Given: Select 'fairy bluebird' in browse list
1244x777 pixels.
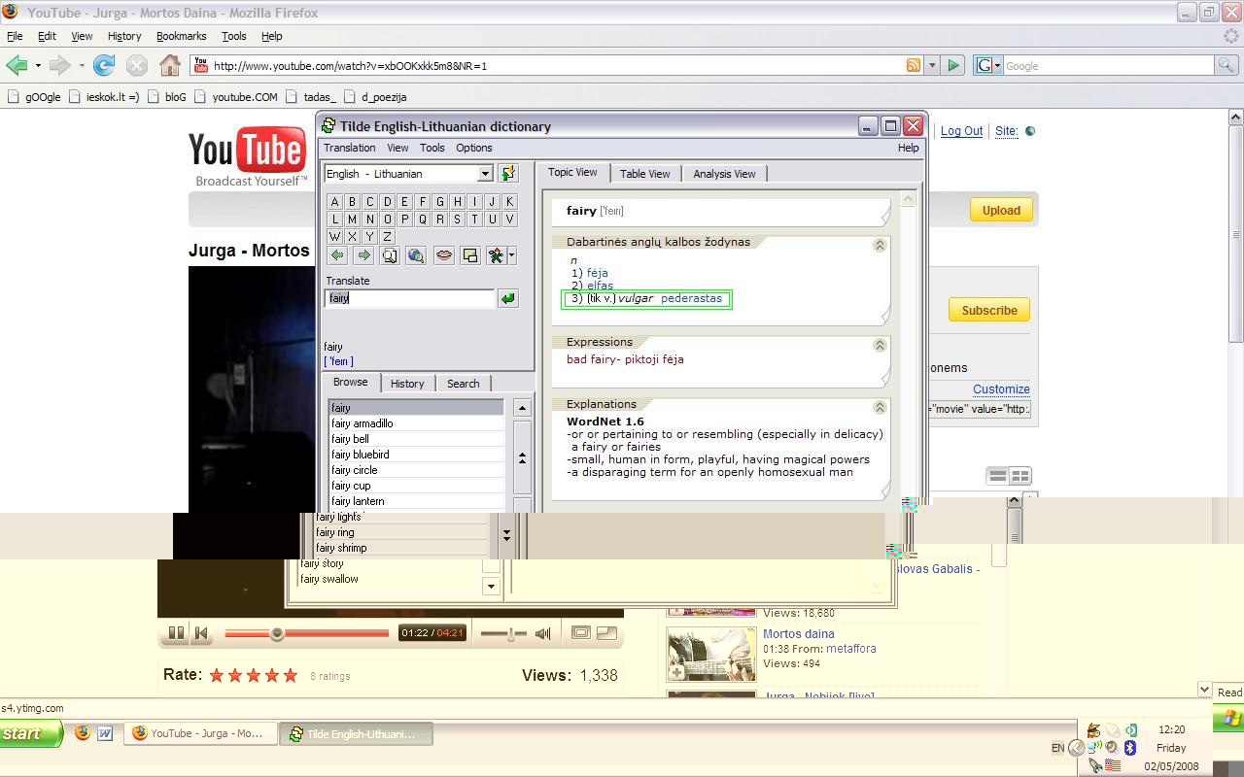Looking at the screenshot, I should click(x=416, y=455).
